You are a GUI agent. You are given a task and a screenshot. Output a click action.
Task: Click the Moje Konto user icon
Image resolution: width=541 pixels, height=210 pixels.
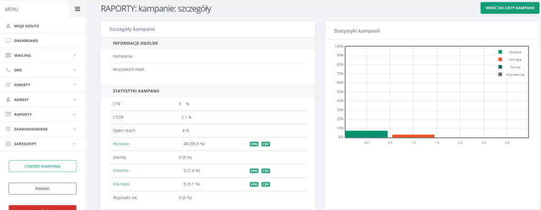tap(8, 26)
